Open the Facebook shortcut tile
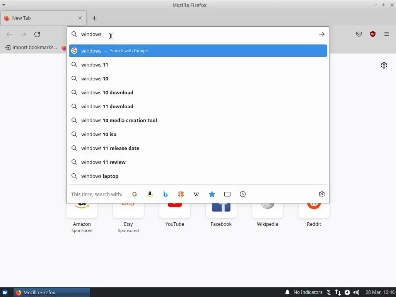The width and height of the screenshot is (396, 297). (x=221, y=215)
